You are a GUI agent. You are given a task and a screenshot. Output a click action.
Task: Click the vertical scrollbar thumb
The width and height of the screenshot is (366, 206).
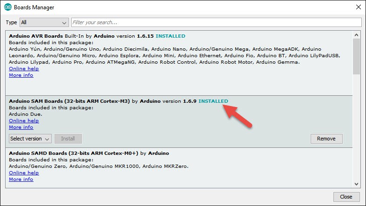pyautogui.click(x=356, y=57)
